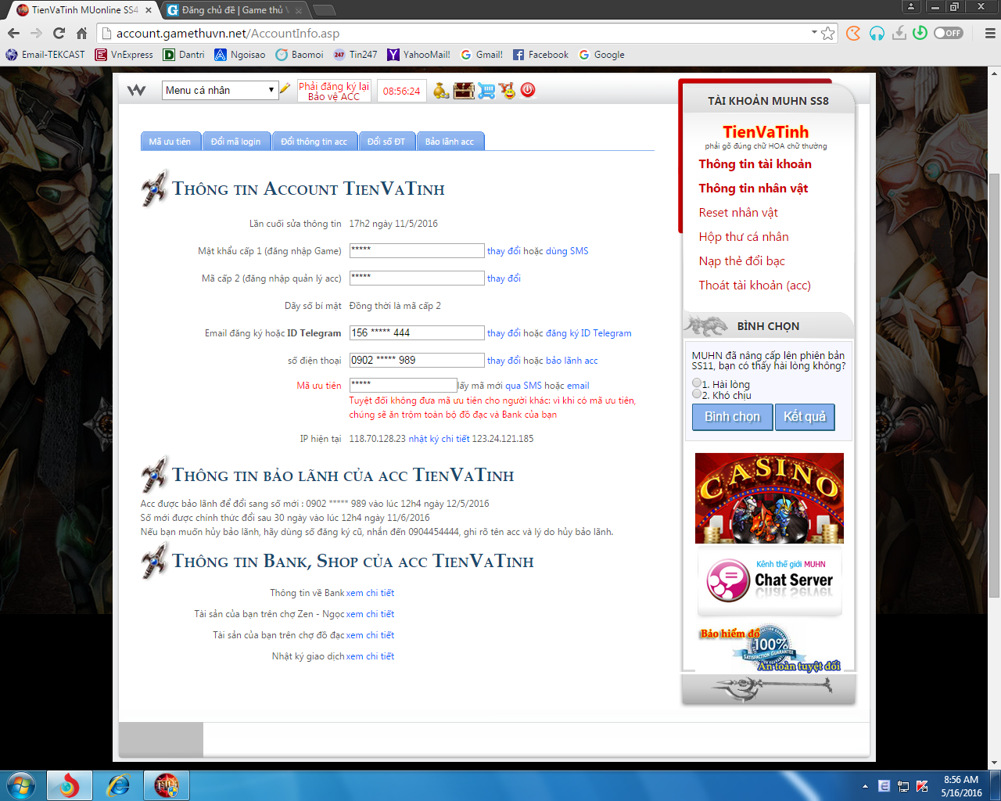Screen dimensions: 1001x801
Task: Open the 'Menu cá nhân' dropdown
Action: pos(220,90)
